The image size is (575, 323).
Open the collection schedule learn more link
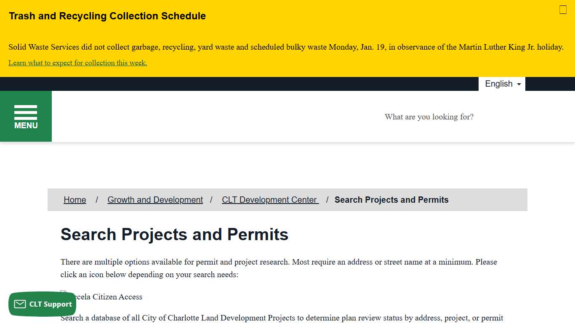coord(77,62)
